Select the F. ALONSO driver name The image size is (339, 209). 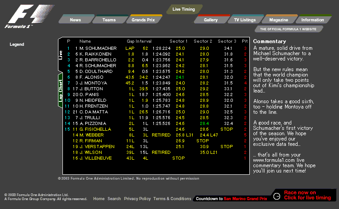click(x=91, y=77)
